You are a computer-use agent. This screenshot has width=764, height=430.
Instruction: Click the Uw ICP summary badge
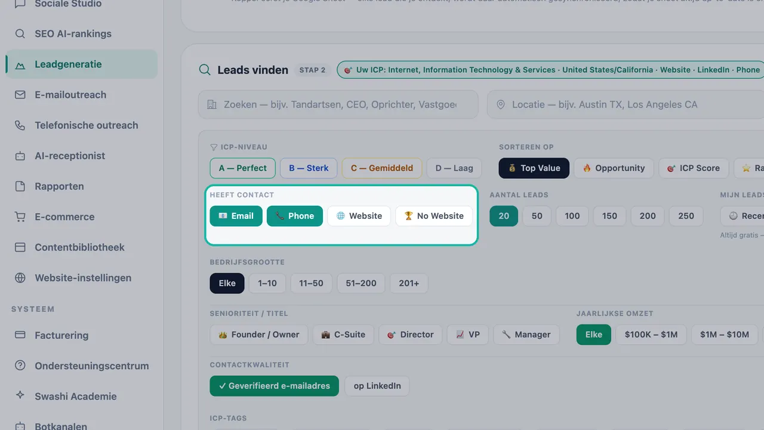[x=550, y=70]
